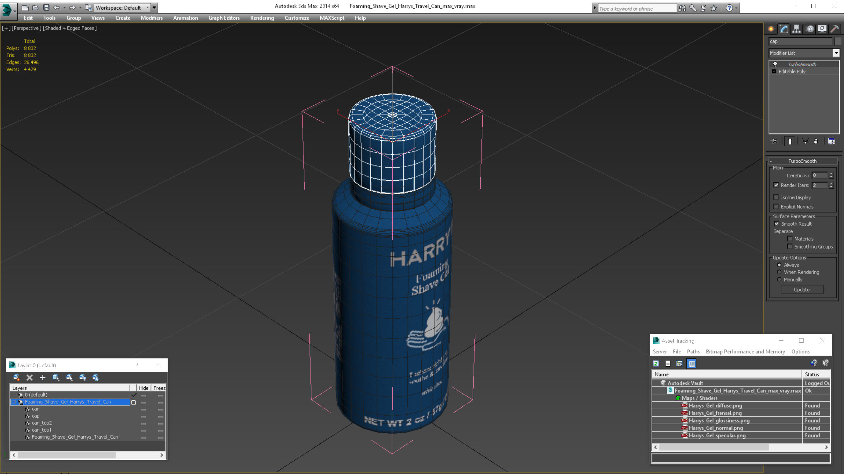Click the Pin Stack icon
The width and height of the screenshot is (844, 474).
(774, 141)
